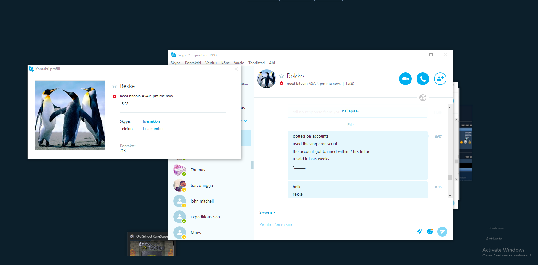Open the Abi menu
Image resolution: width=538 pixels, height=265 pixels.
click(272, 63)
